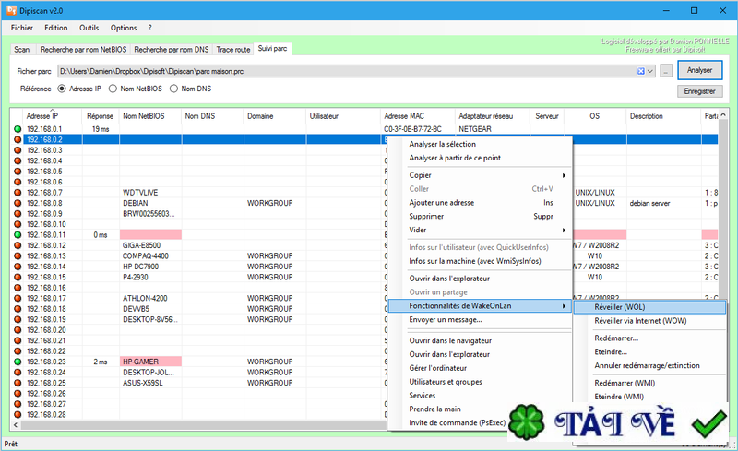Click the green status icon for 192.168.0.1
This screenshot has width=738, height=451.
pyautogui.click(x=18, y=129)
